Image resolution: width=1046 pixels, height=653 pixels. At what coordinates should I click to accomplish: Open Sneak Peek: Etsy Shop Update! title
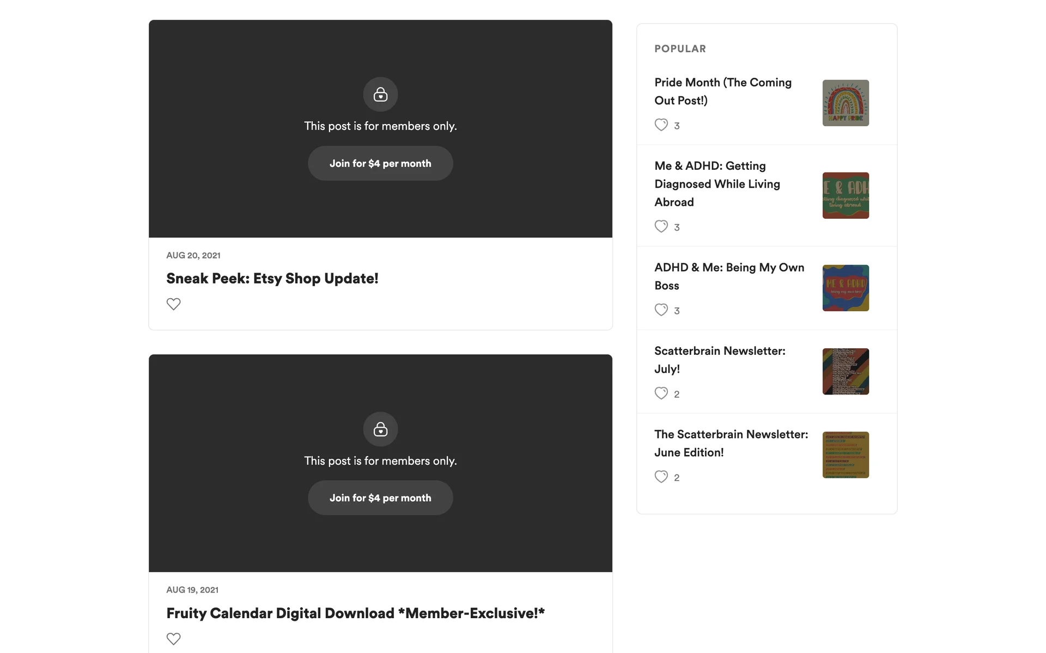272,279
